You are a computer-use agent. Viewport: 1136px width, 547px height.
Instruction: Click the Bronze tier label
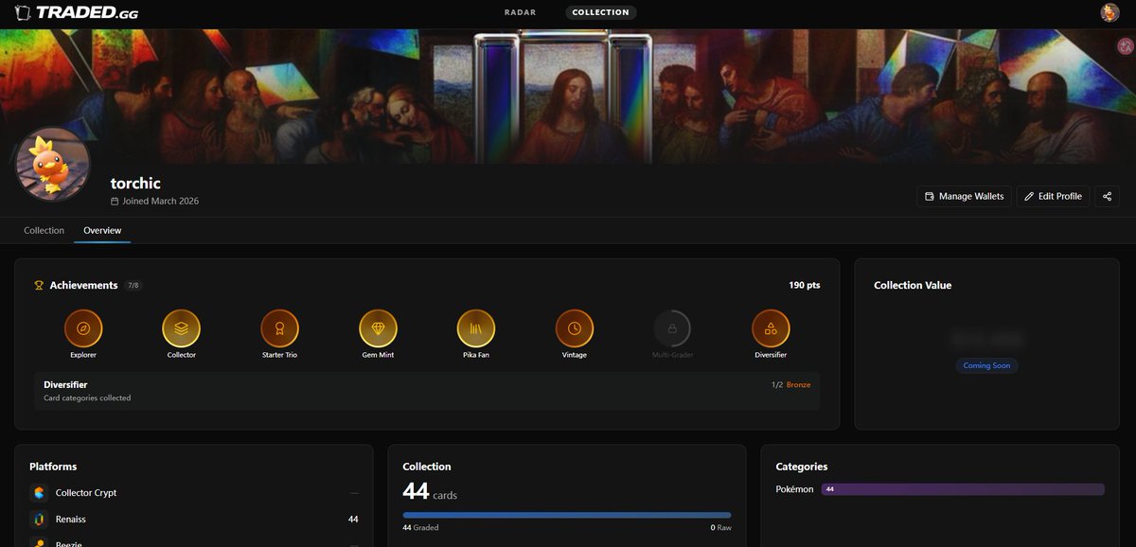point(798,385)
